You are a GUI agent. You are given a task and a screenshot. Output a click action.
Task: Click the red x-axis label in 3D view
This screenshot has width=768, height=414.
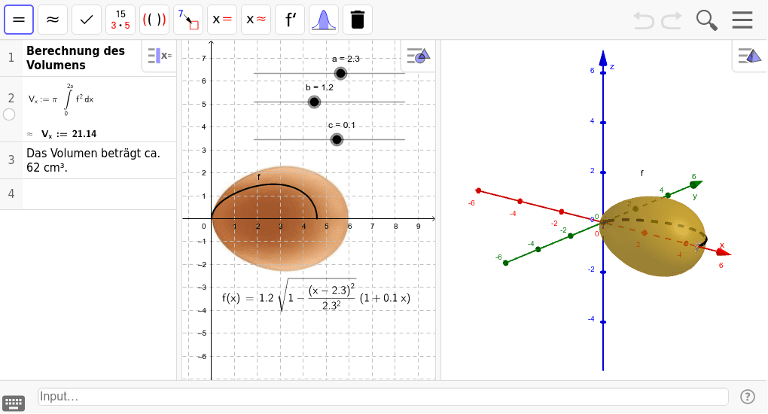(721, 245)
